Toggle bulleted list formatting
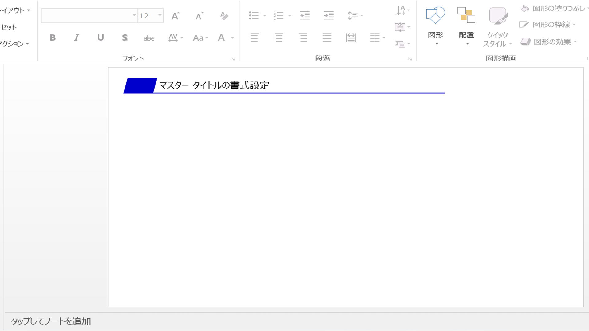This screenshot has width=589, height=331. pyautogui.click(x=254, y=15)
